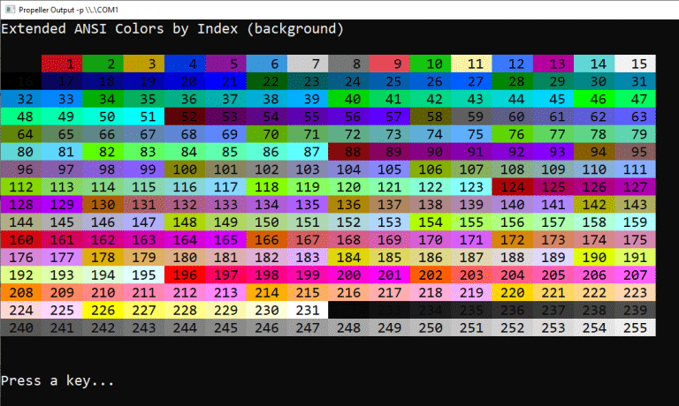Click the dark gray swatch labeled 240
This screenshot has width=679, height=406.
[21, 327]
